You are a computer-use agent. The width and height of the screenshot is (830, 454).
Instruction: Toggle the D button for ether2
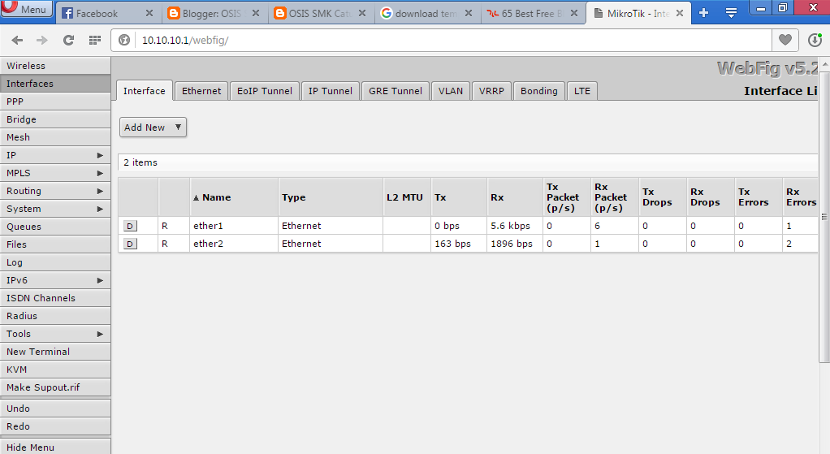click(x=130, y=244)
